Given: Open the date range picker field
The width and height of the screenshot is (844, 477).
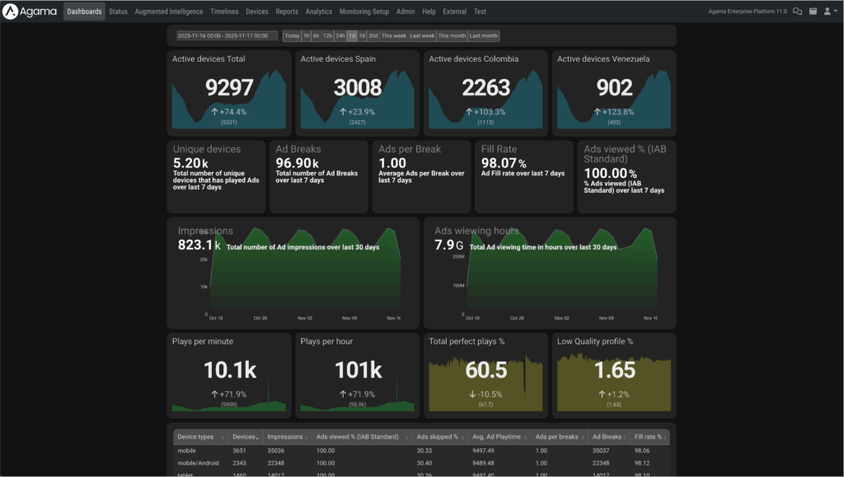Looking at the screenshot, I should (x=227, y=36).
